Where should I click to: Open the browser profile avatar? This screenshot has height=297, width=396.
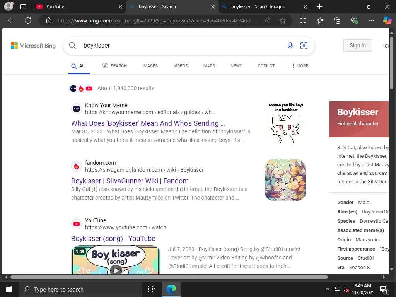click(x=9, y=6)
